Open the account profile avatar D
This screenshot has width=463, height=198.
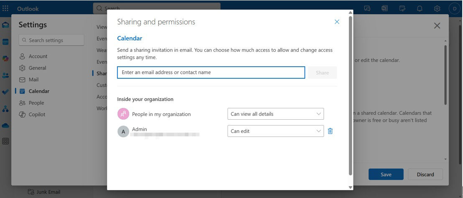[x=454, y=8]
